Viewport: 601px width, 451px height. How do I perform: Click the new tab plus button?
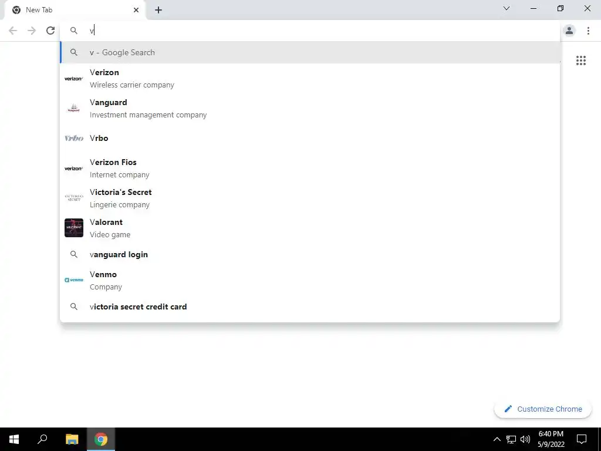click(x=158, y=10)
